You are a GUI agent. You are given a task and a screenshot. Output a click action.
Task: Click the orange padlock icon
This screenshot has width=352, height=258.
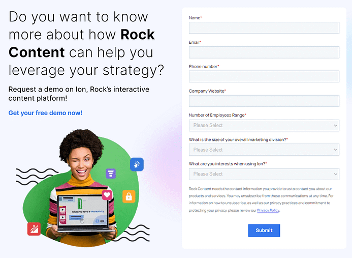click(129, 196)
